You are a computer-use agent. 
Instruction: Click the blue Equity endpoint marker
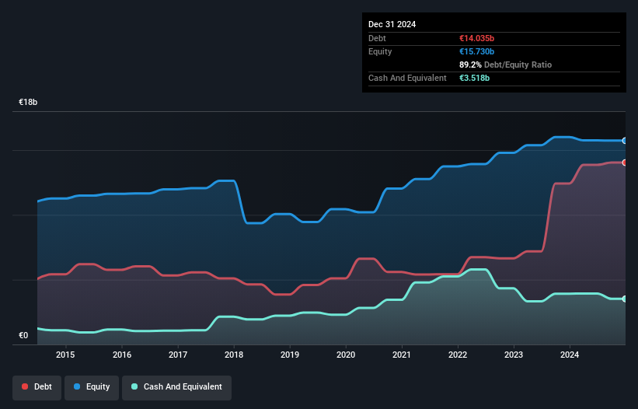tap(625, 141)
